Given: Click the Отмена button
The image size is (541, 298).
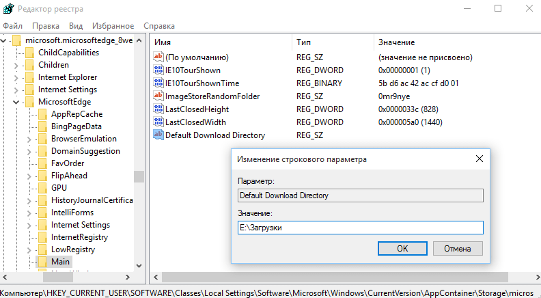Looking at the screenshot, I should pyautogui.click(x=458, y=248).
